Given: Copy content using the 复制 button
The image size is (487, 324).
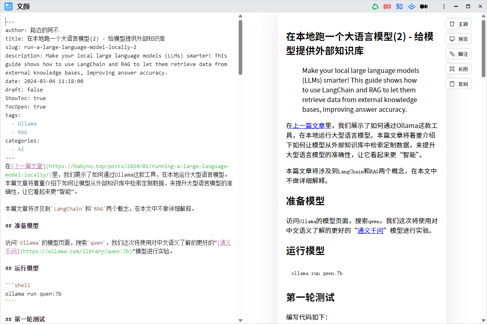Looking at the screenshot, I should point(458,83).
